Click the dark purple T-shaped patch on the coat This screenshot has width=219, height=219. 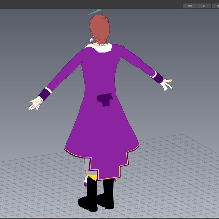tap(105, 100)
